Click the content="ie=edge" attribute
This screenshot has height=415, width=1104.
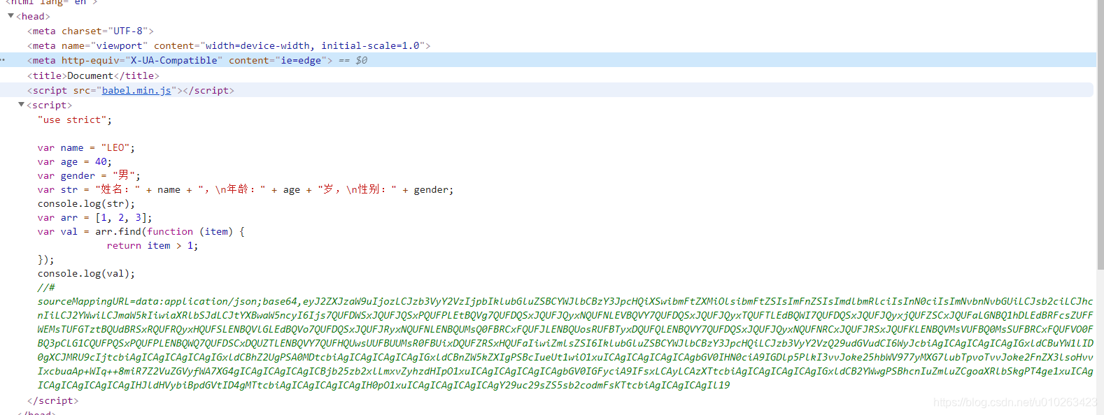click(278, 60)
